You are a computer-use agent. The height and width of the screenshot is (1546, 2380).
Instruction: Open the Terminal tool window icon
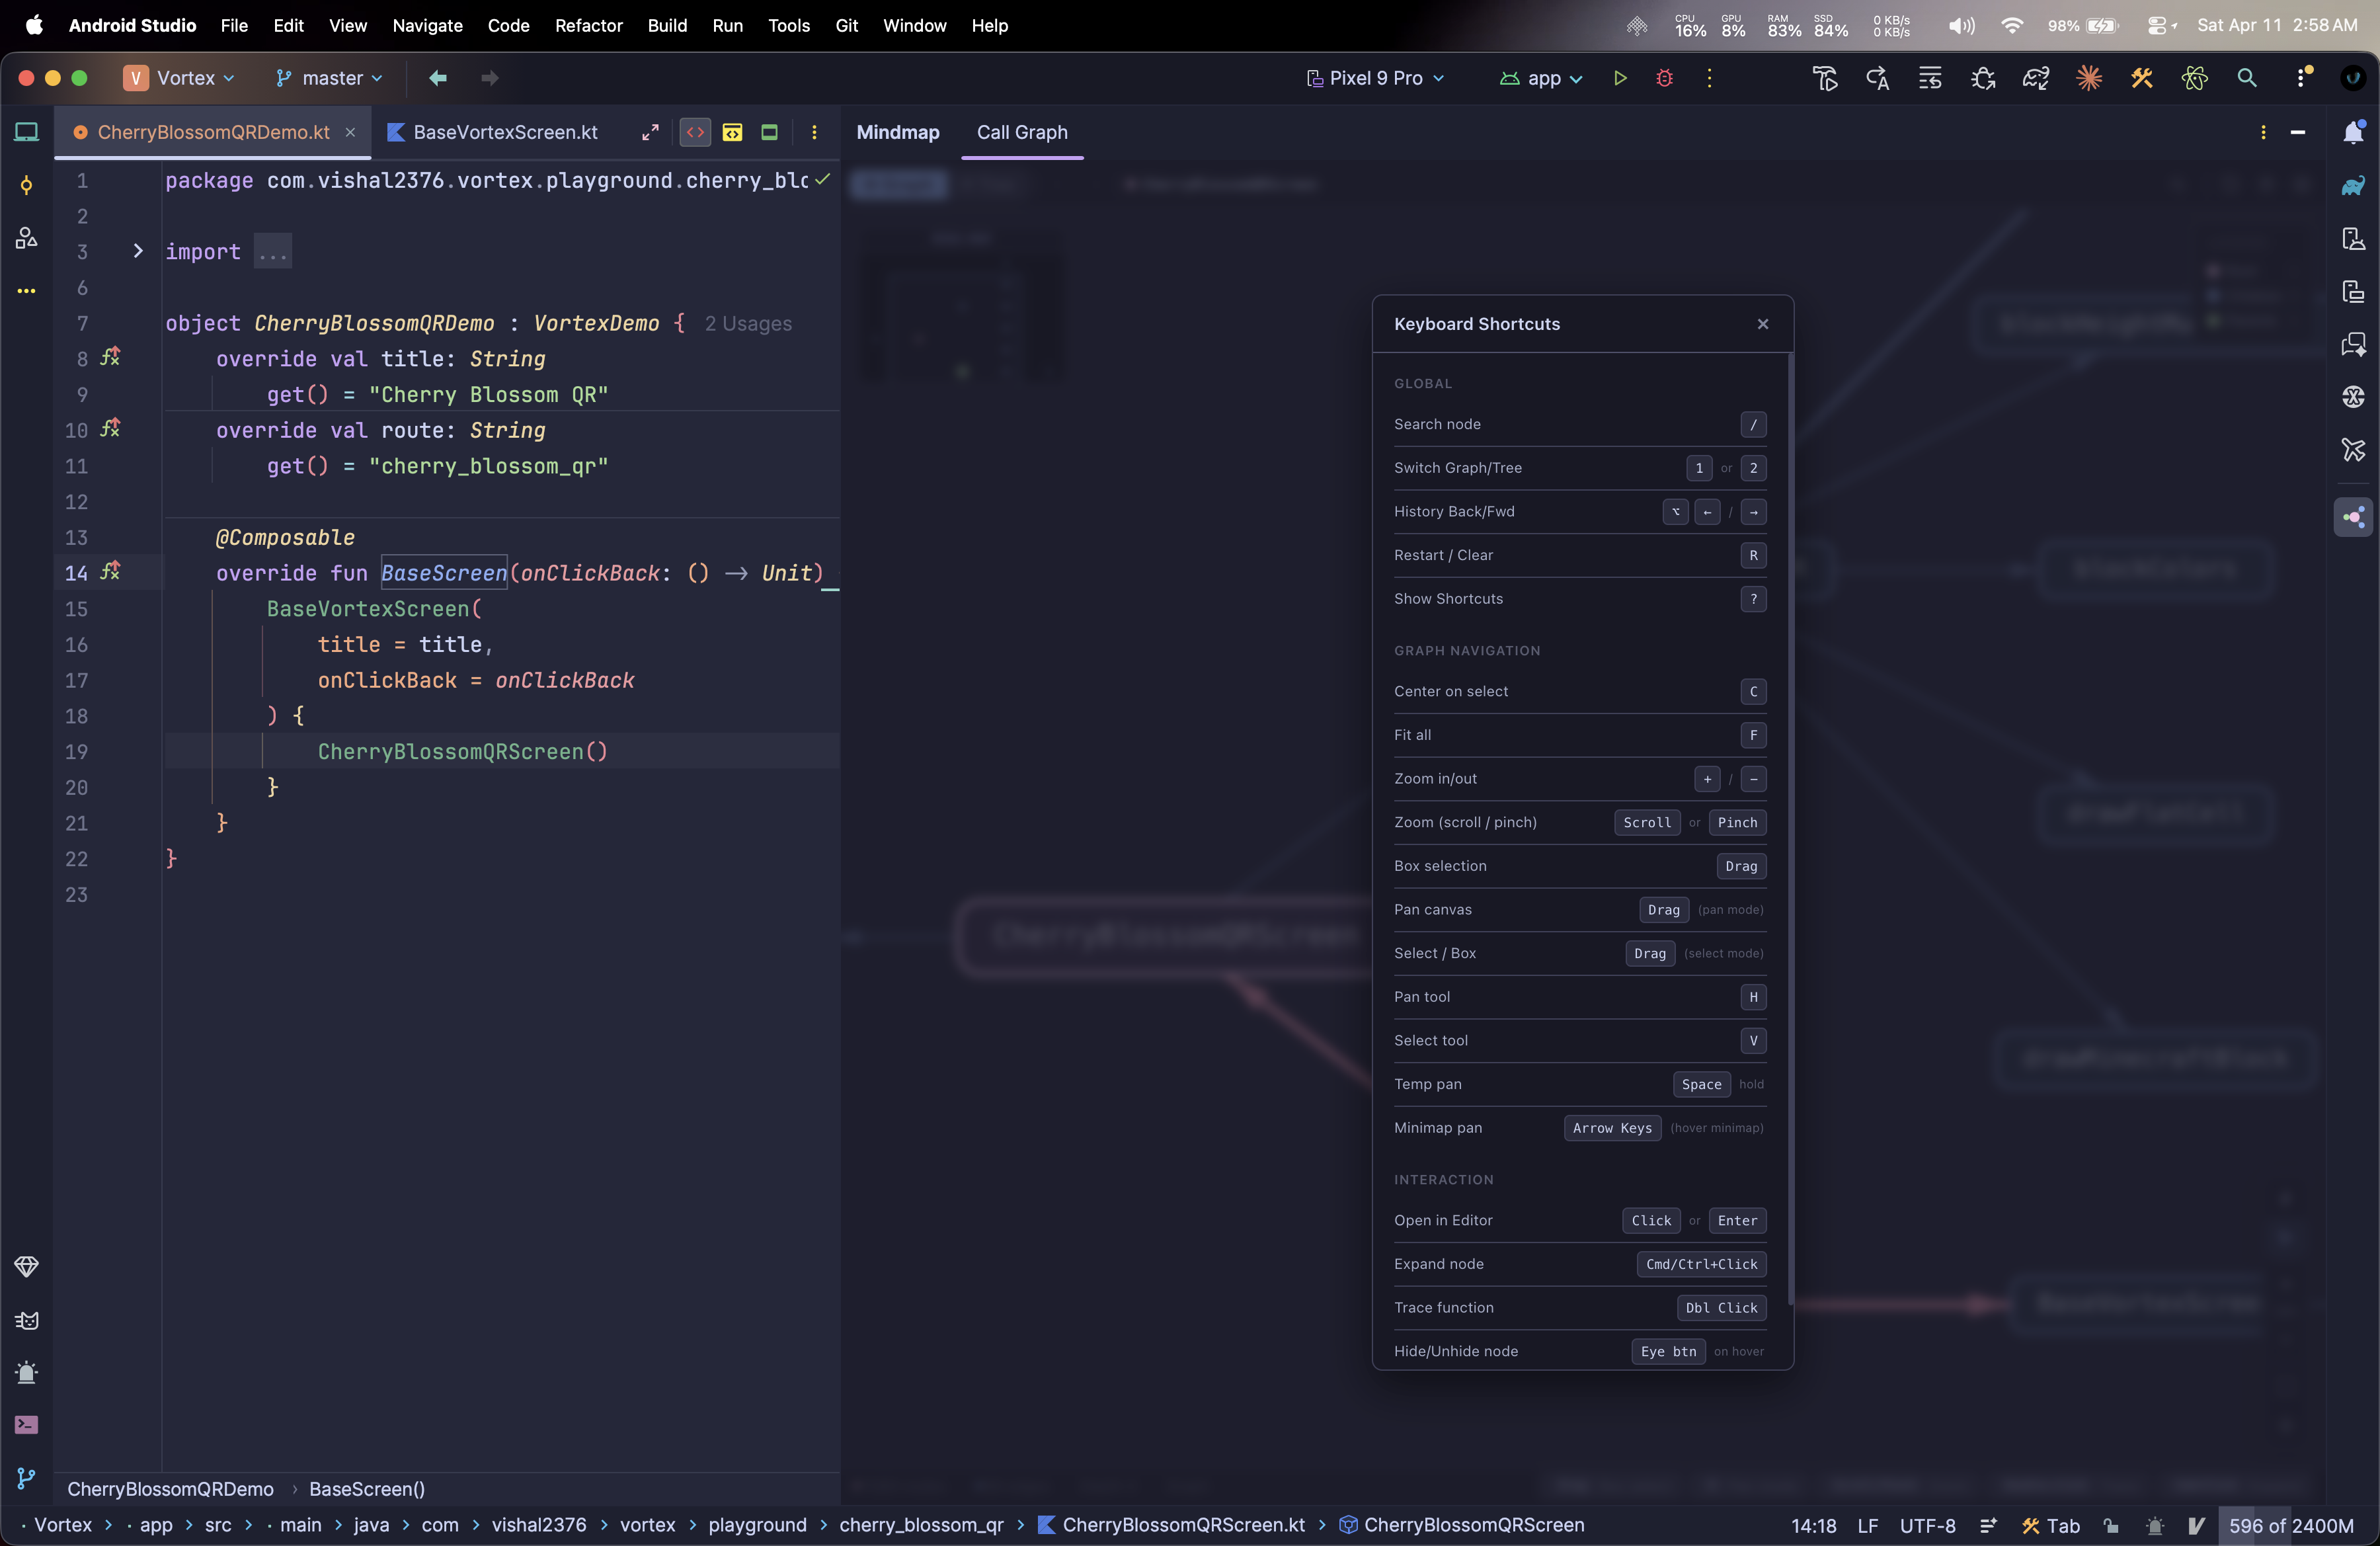click(27, 1424)
